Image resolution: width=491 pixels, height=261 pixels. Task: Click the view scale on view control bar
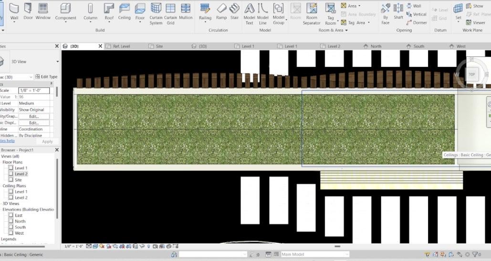[73, 246]
